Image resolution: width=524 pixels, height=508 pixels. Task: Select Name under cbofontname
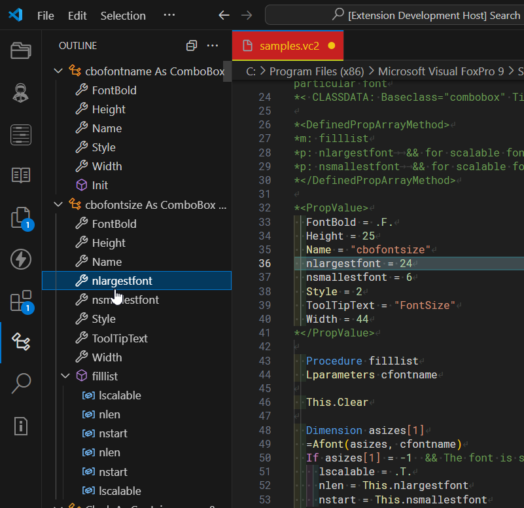coord(137,128)
